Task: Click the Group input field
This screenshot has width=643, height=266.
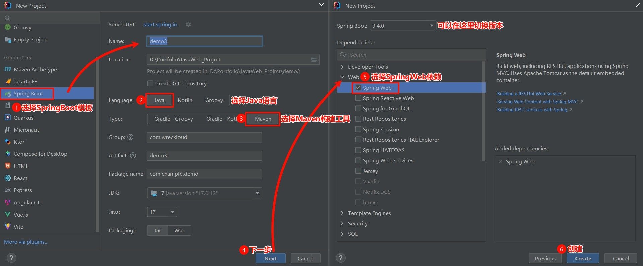Action: (204, 137)
